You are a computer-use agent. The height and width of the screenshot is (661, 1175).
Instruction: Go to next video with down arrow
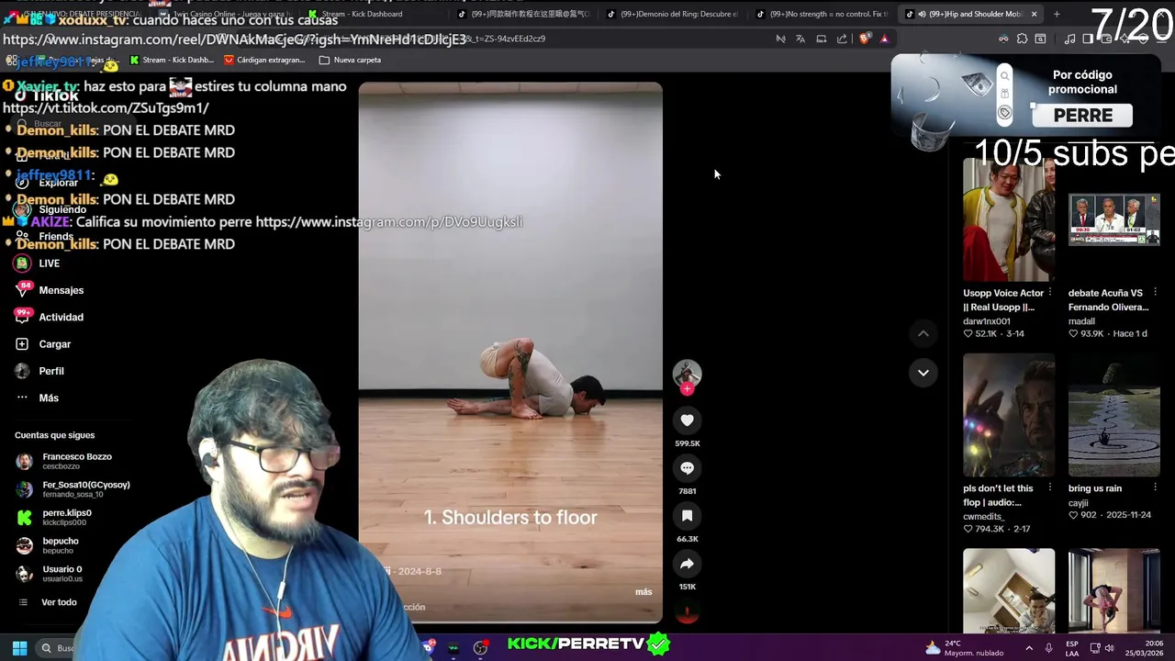923,373
